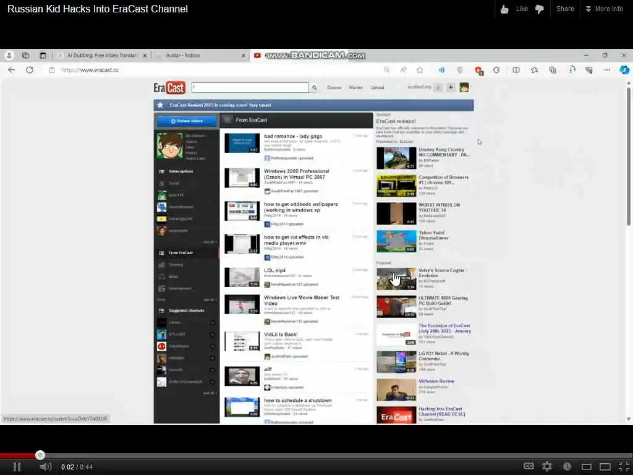Image resolution: width=633 pixels, height=475 pixels.
Task: Open browser favorites list icon
Action: tap(535, 70)
